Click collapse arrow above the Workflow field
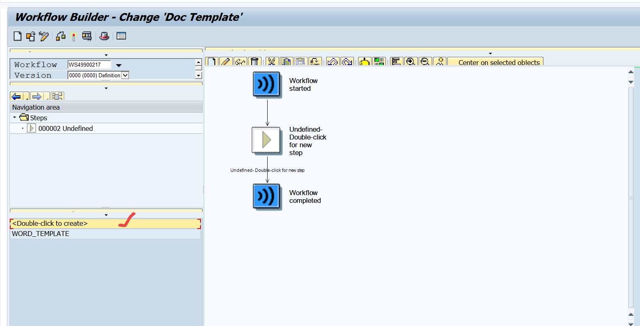This screenshot has width=640, height=326. click(106, 55)
